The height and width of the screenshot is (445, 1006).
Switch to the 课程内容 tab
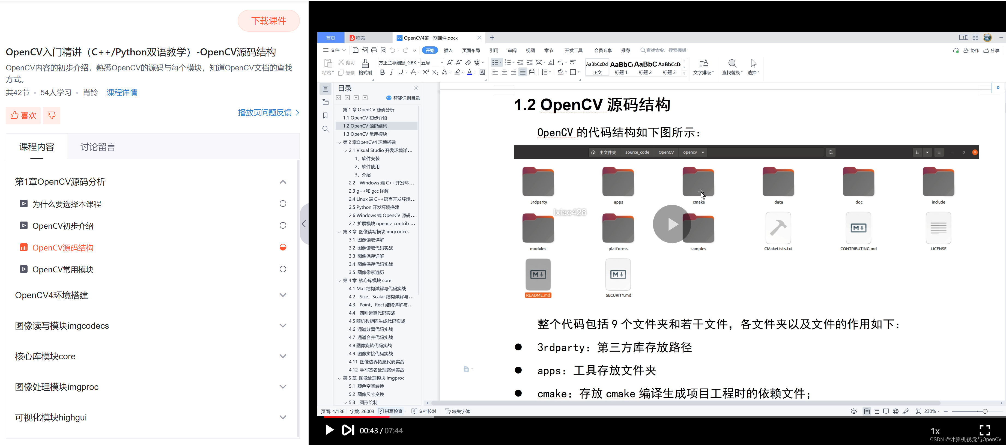(x=37, y=147)
